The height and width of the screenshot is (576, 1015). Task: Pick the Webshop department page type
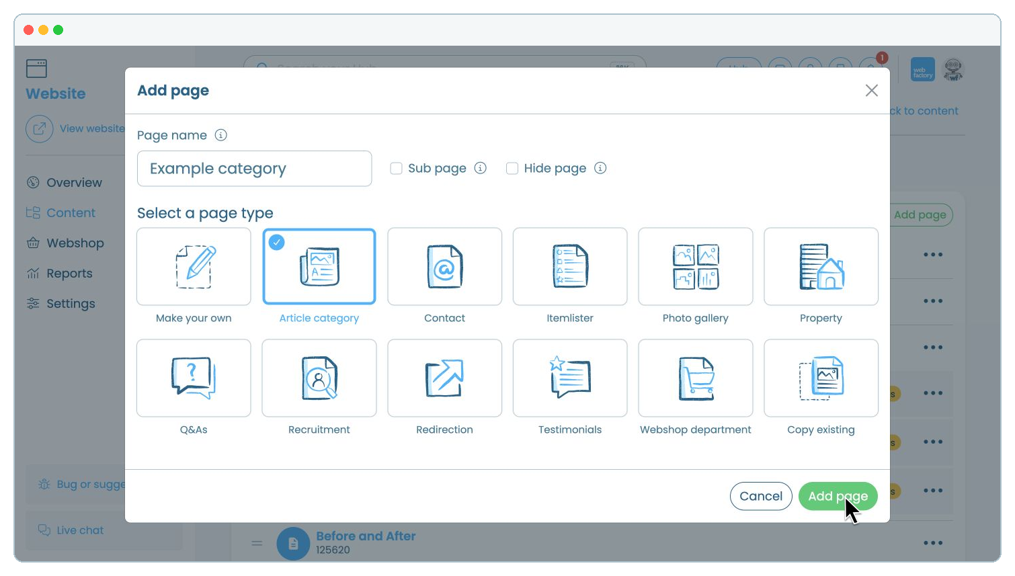(696, 378)
